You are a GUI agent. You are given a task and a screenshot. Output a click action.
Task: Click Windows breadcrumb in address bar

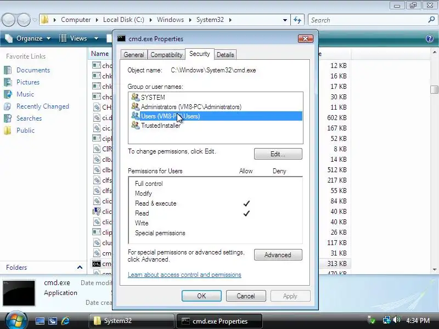pyautogui.click(x=170, y=20)
